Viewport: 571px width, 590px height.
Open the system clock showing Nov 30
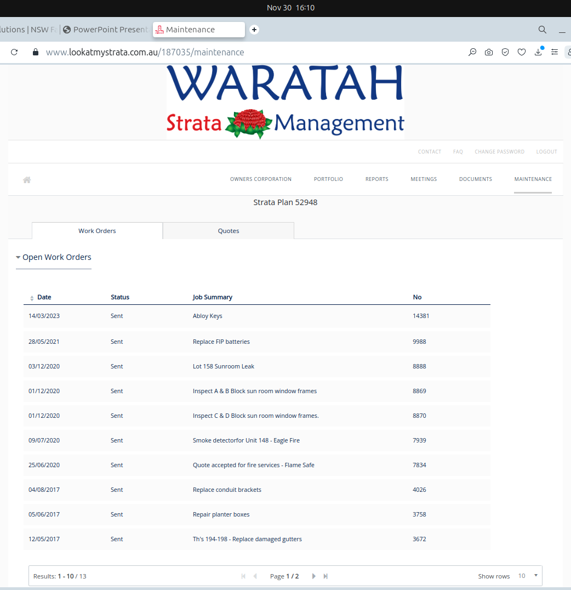290,8
